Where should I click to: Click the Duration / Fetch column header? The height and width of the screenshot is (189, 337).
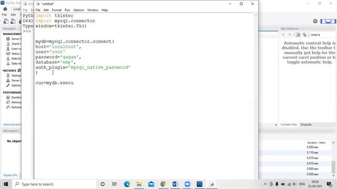pos(316,143)
